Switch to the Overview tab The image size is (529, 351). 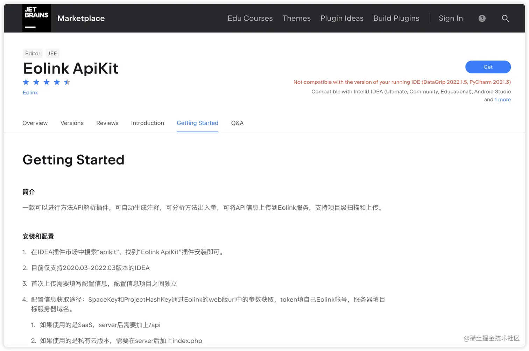coord(35,123)
